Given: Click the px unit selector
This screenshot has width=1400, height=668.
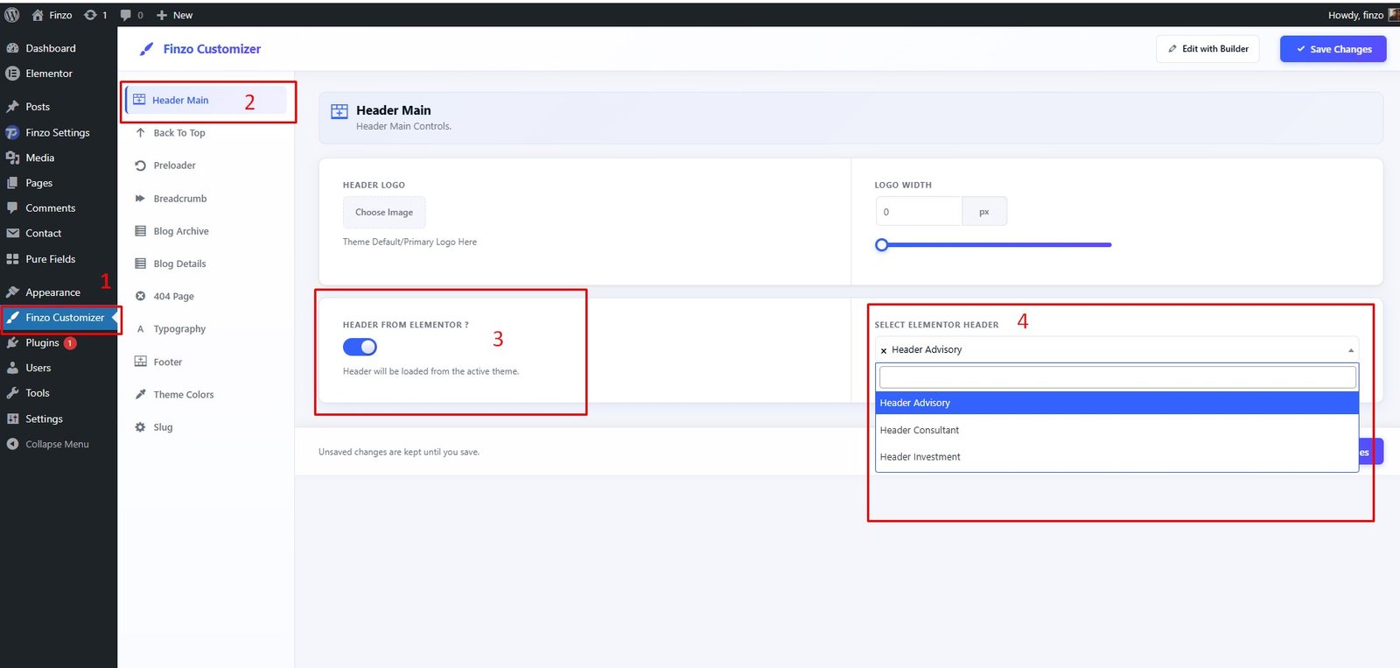Looking at the screenshot, I should coord(984,212).
